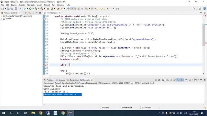Click the toolbar Search magnifier icon
This screenshot has height=116, width=207.
click(194, 9)
